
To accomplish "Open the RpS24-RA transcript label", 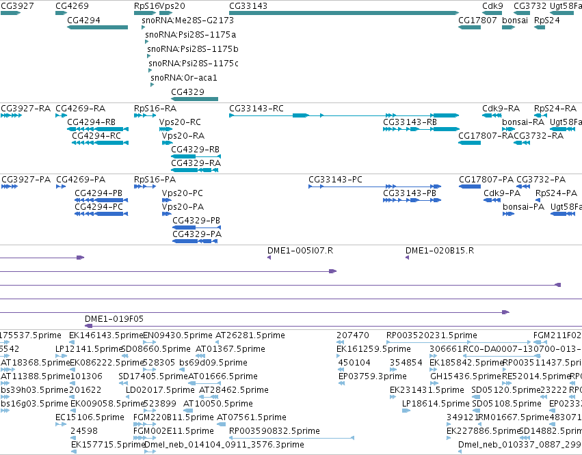I will pyautogui.click(x=555, y=109).
